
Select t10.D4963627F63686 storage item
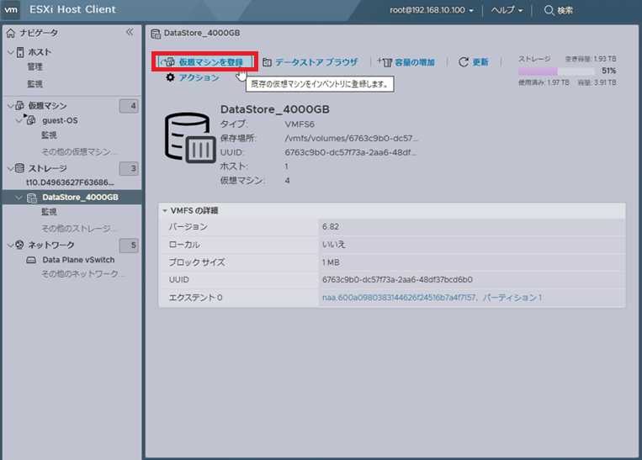pos(70,182)
